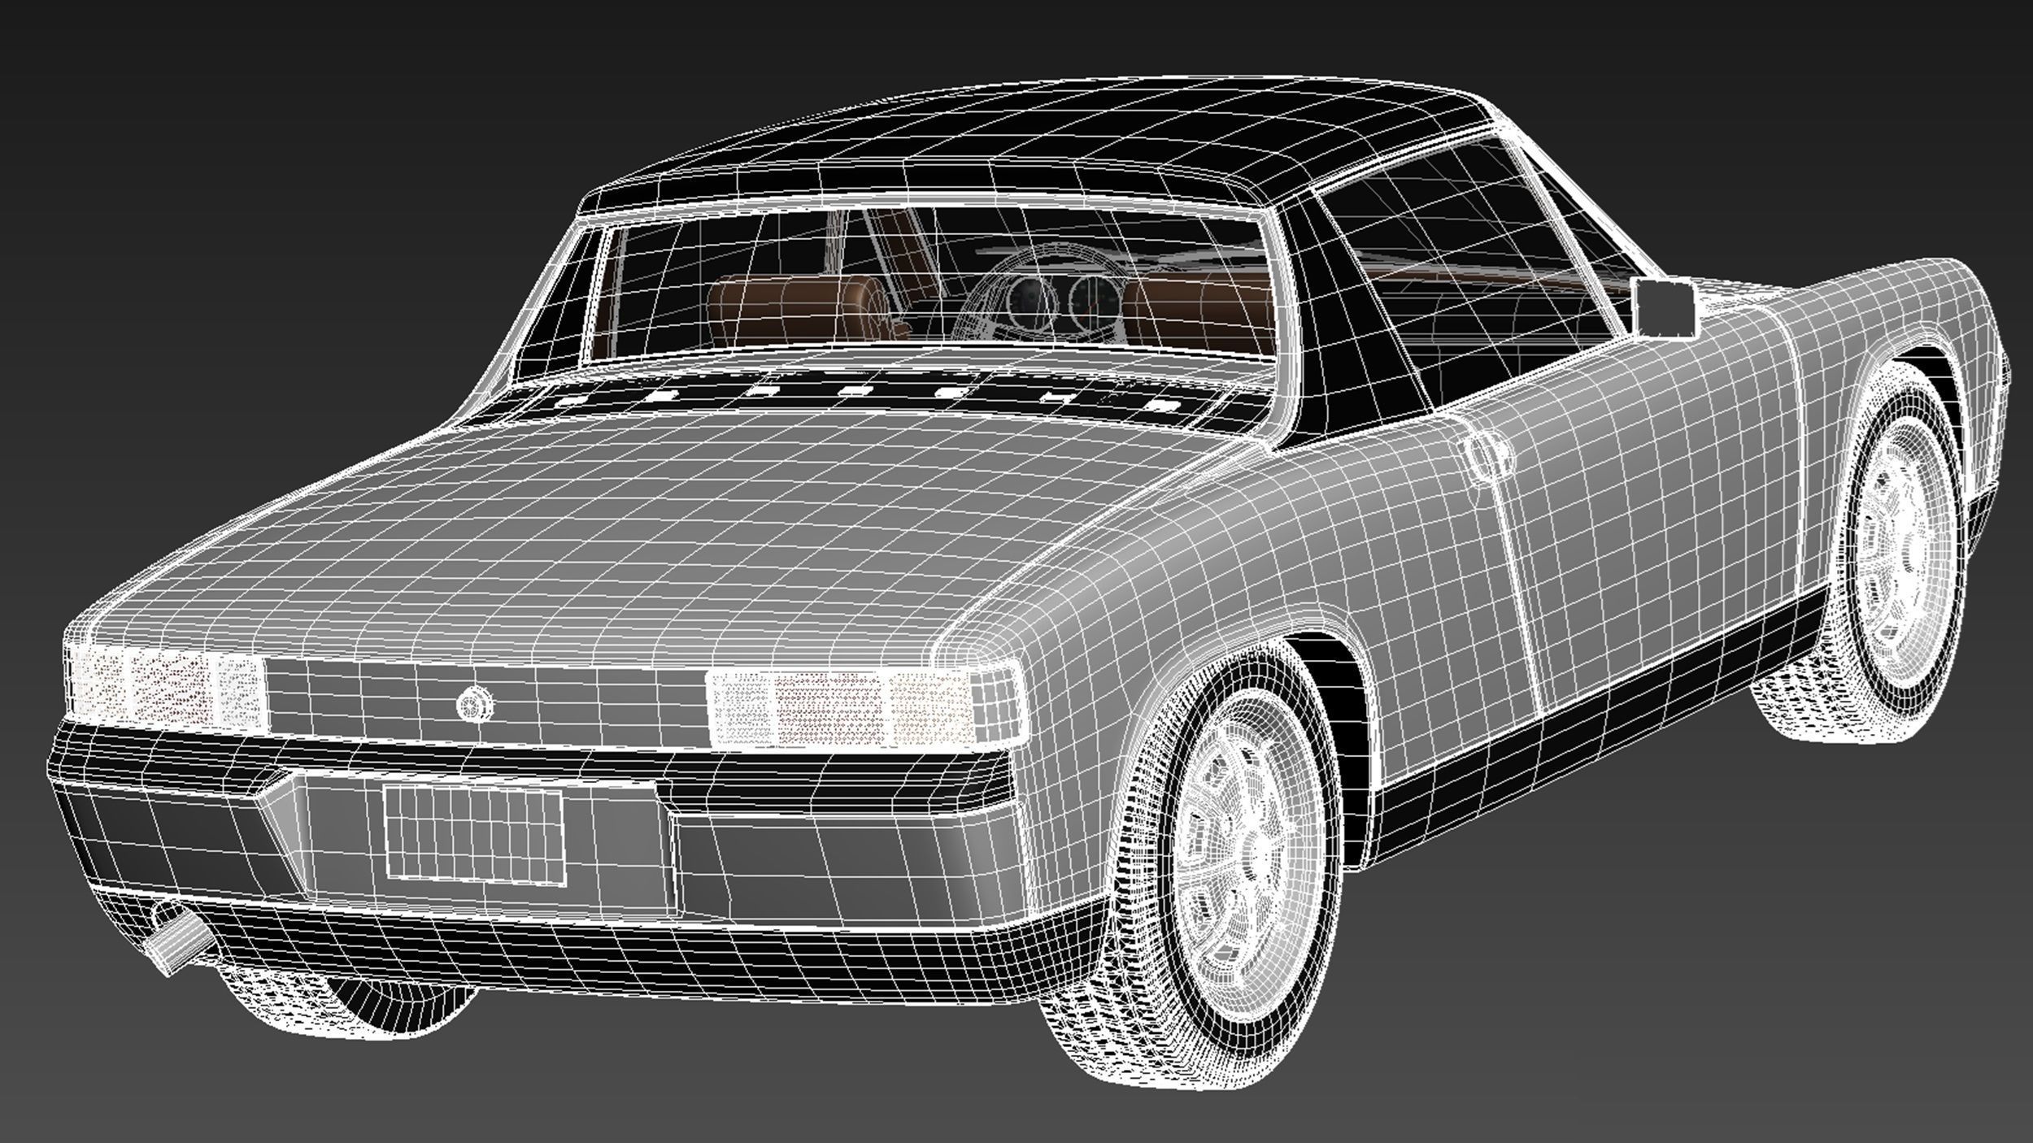Select the left tail light cluster

(x=167, y=688)
